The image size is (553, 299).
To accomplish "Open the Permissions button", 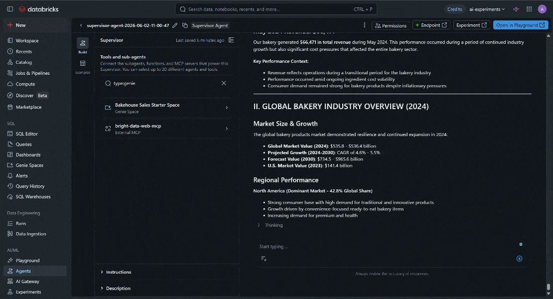I will point(391,25).
